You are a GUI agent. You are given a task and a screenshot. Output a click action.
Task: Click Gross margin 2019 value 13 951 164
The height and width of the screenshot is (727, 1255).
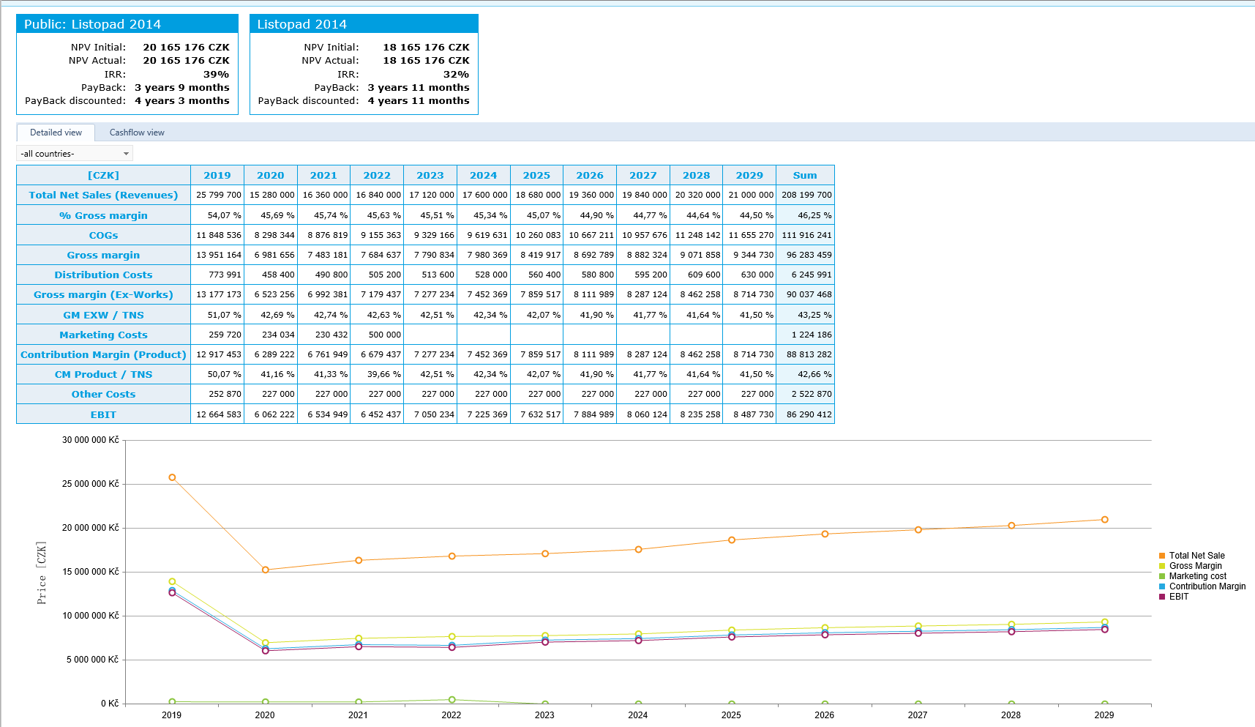tap(218, 255)
